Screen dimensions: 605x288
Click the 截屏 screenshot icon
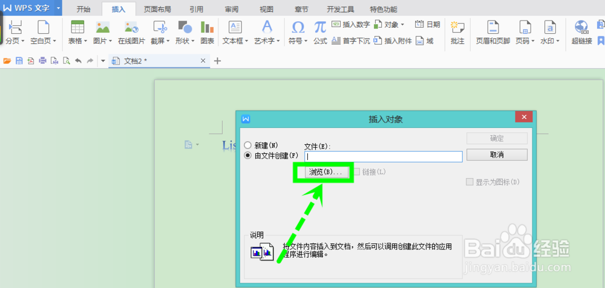[x=160, y=27]
